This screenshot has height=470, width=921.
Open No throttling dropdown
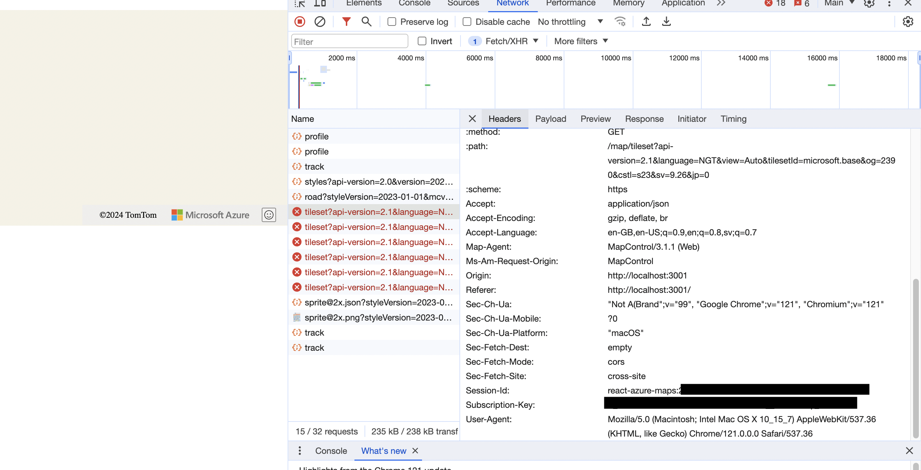click(x=570, y=22)
